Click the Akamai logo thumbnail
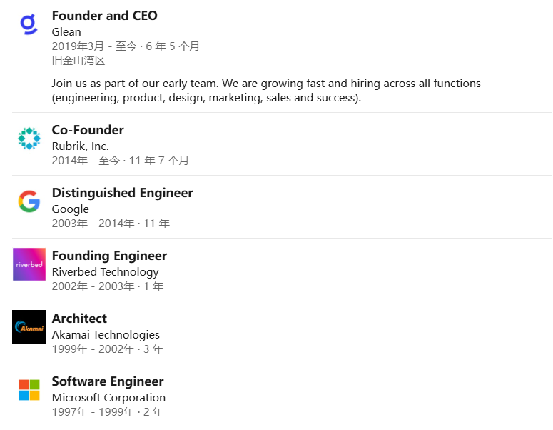 pos(29,327)
